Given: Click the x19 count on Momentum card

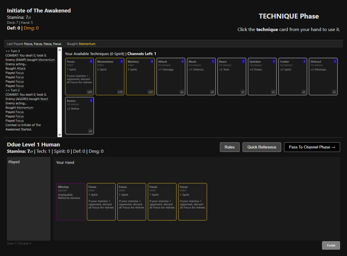Looking at the screenshot, I should pyautogui.click(x=120, y=92).
